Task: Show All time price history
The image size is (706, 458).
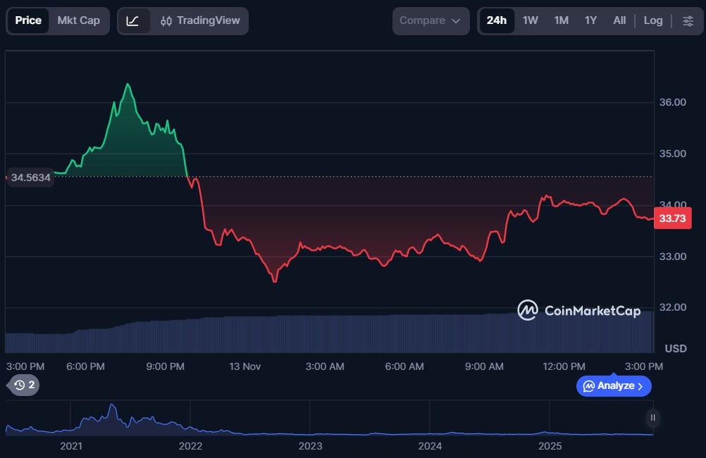Action: tap(619, 21)
